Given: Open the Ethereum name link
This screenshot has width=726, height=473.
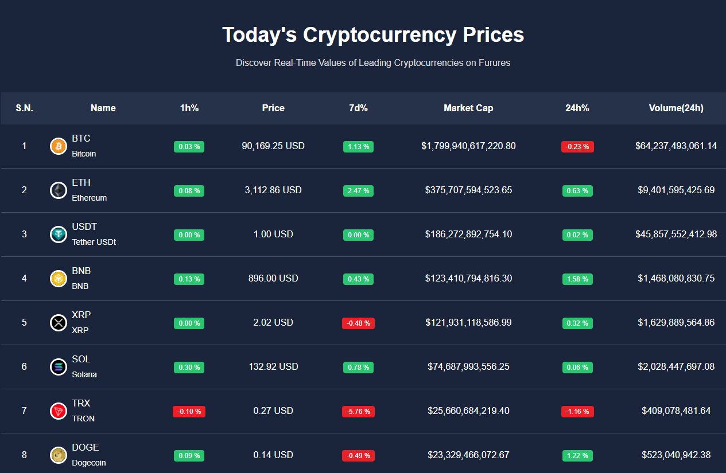Looking at the screenshot, I should [x=89, y=198].
